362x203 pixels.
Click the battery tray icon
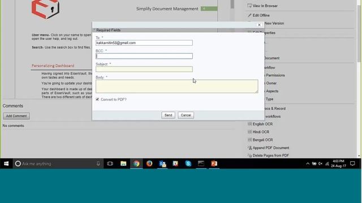[314, 164]
